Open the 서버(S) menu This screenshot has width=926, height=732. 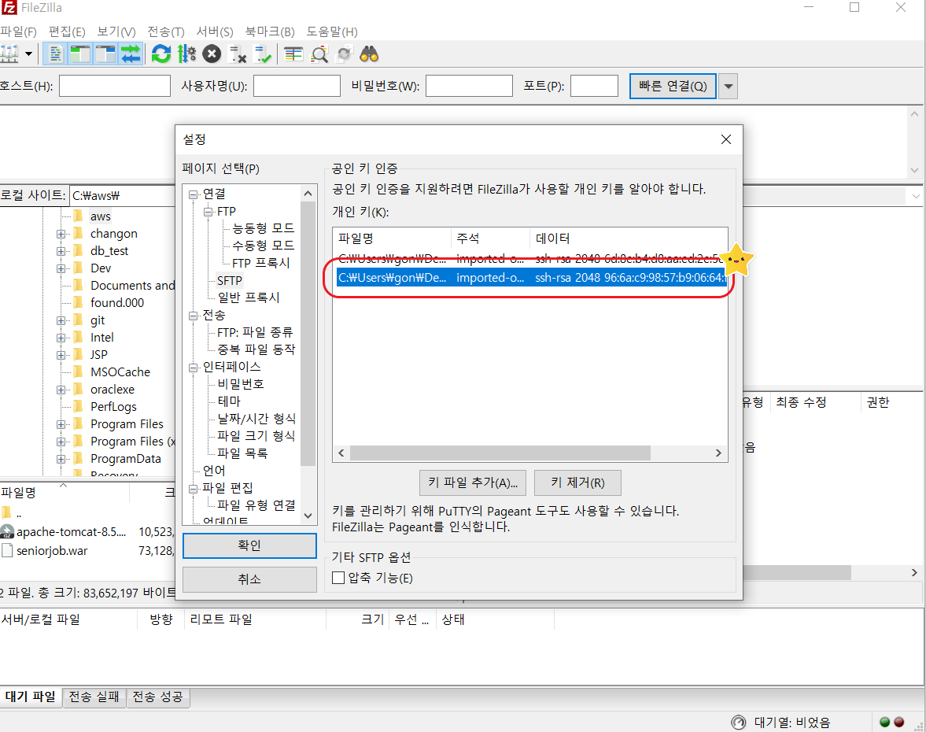[x=215, y=32]
